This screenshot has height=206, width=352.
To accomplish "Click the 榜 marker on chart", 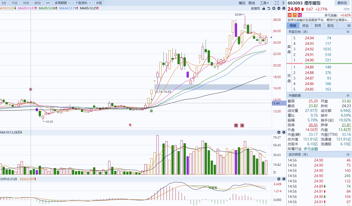I will (x=236, y=125).
